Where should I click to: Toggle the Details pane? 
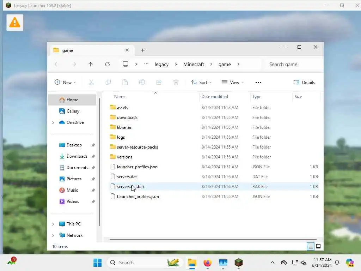coord(304,82)
